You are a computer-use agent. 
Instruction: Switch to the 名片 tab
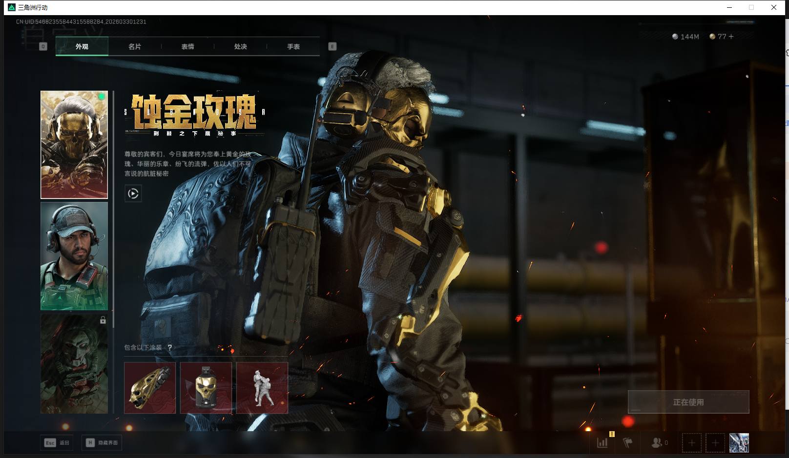point(135,47)
